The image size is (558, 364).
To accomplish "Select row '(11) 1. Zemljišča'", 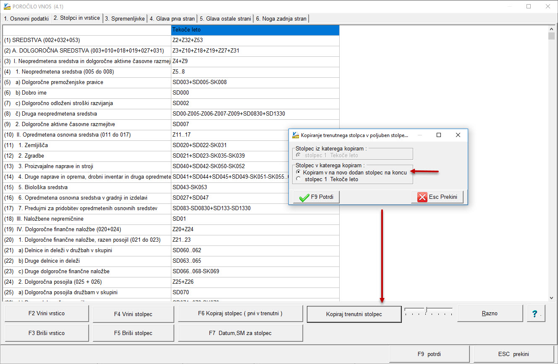I will [87, 145].
